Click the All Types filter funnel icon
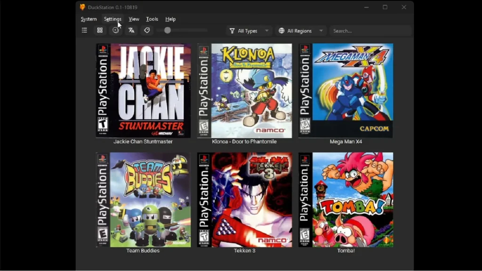Screen dimensions: 482x271 232,31
